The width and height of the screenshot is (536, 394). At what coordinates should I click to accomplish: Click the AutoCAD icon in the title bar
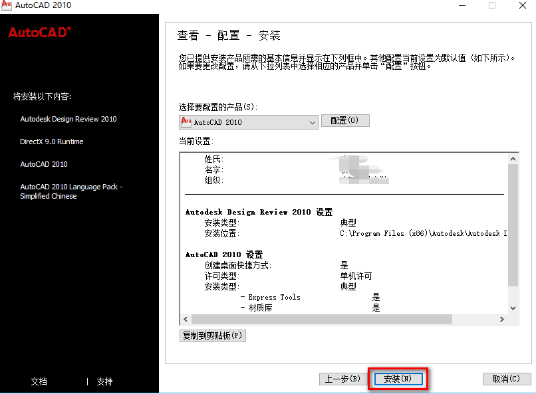point(7,6)
